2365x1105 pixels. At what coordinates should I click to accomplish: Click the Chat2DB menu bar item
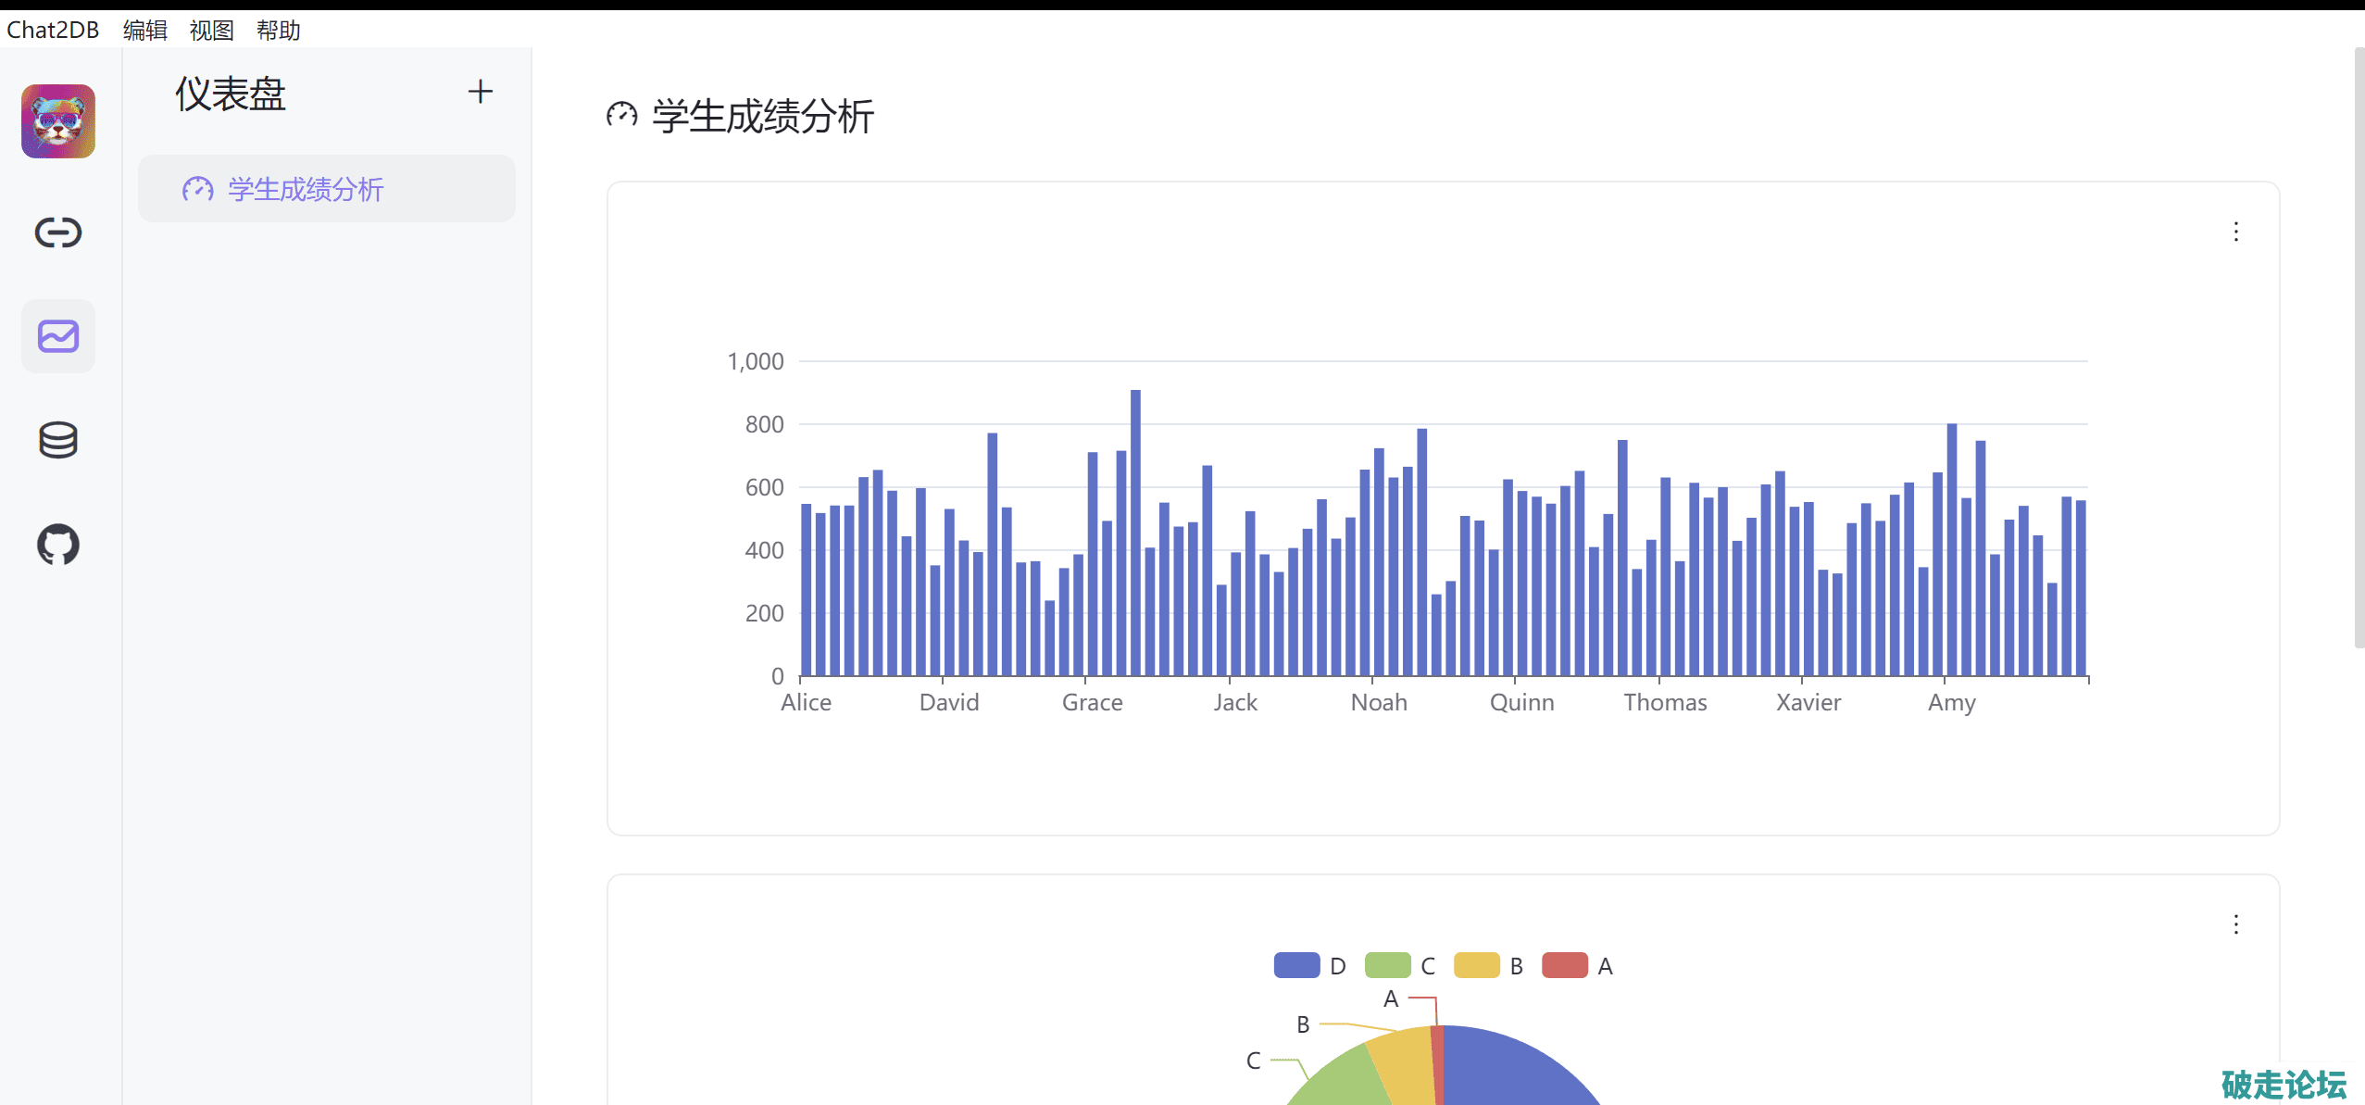53,31
